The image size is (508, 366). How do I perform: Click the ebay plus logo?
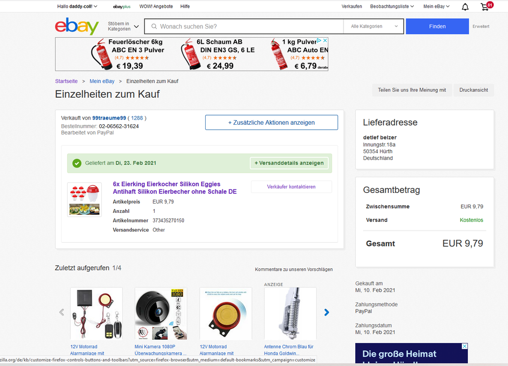pos(122,7)
